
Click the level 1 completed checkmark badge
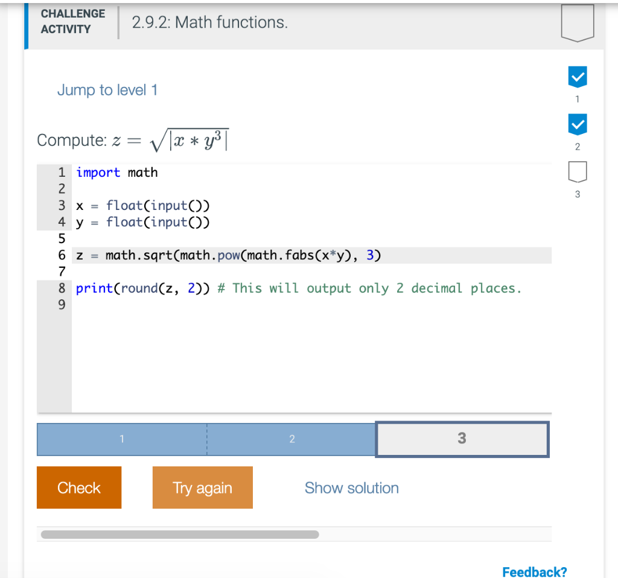pyautogui.click(x=578, y=77)
